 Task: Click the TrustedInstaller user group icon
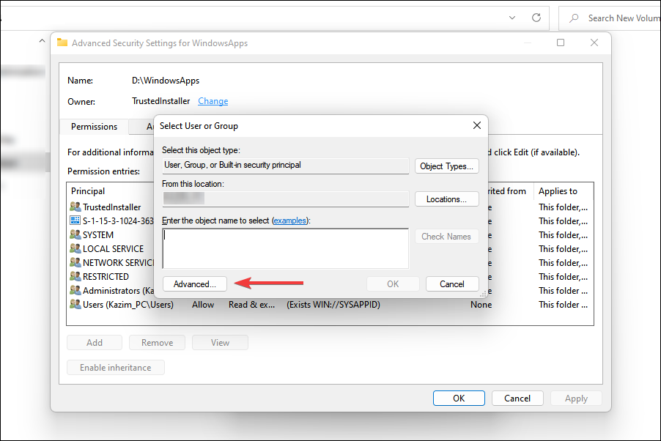(x=75, y=207)
